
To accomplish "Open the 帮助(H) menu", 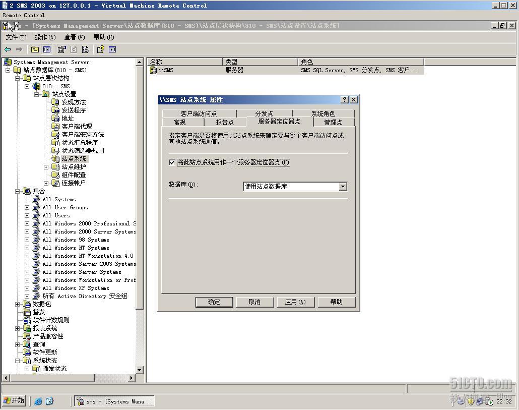I will pos(104,37).
